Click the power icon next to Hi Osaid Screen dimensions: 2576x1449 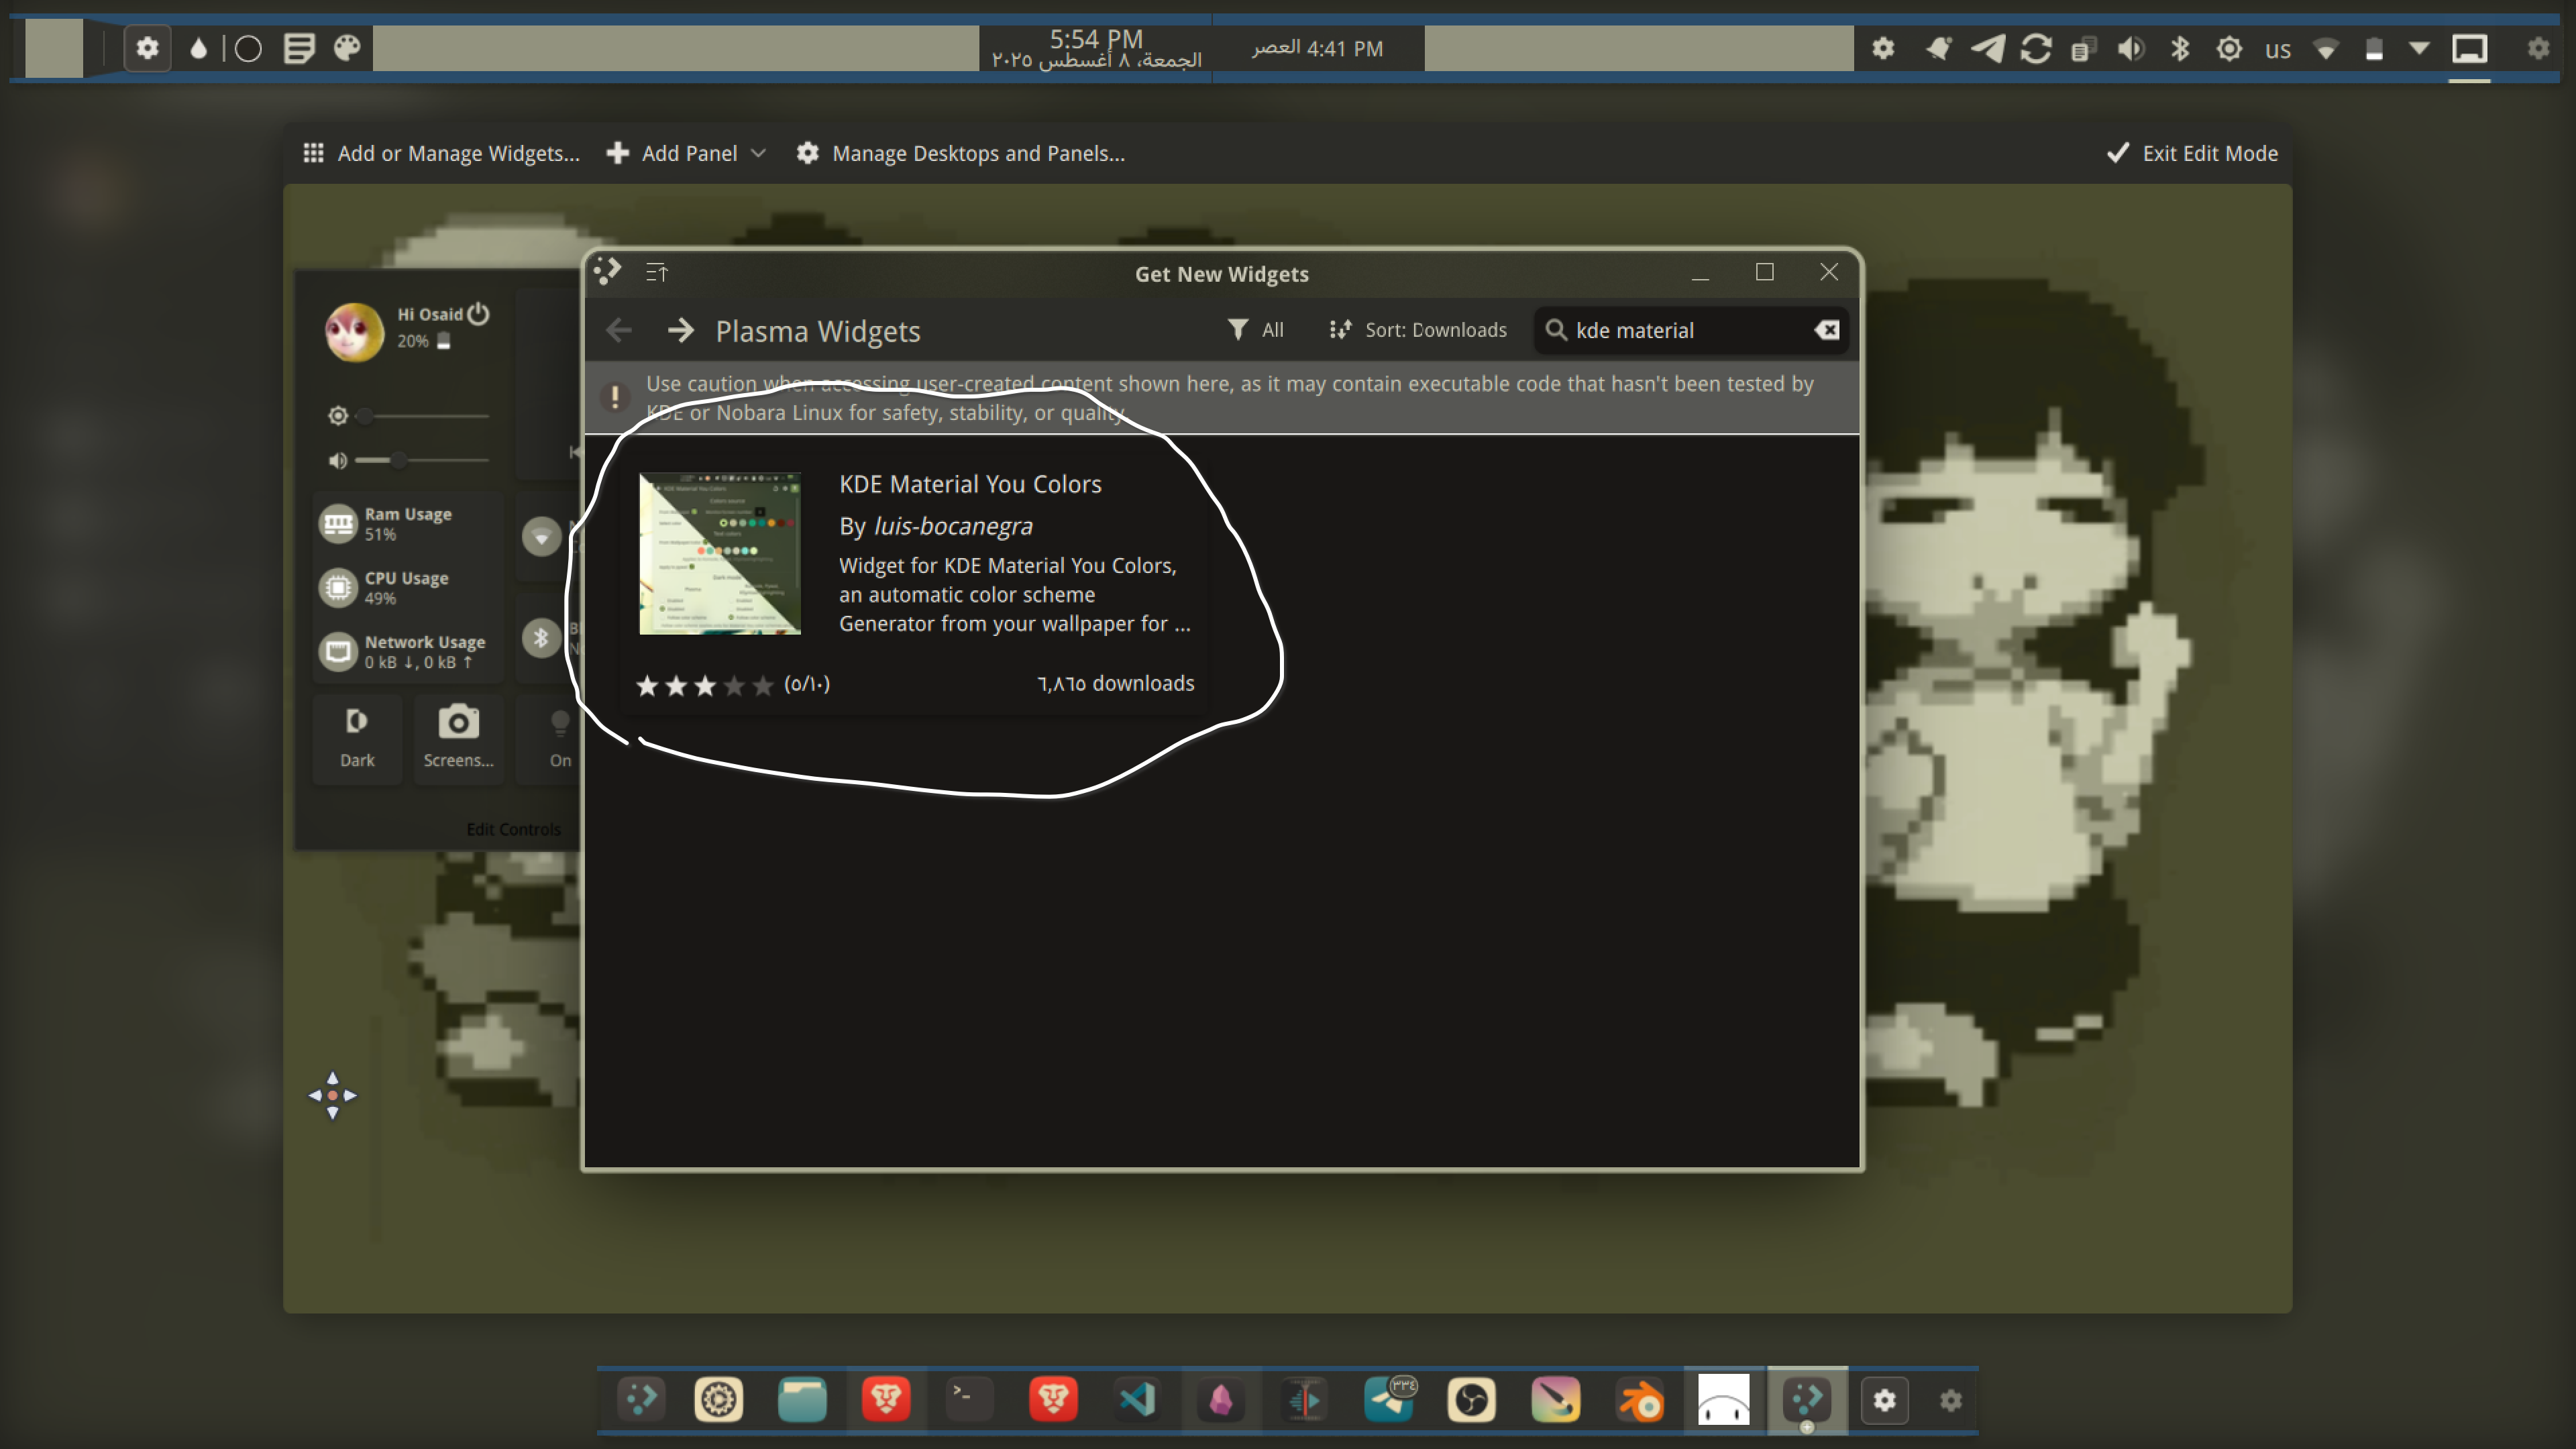[x=479, y=313]
